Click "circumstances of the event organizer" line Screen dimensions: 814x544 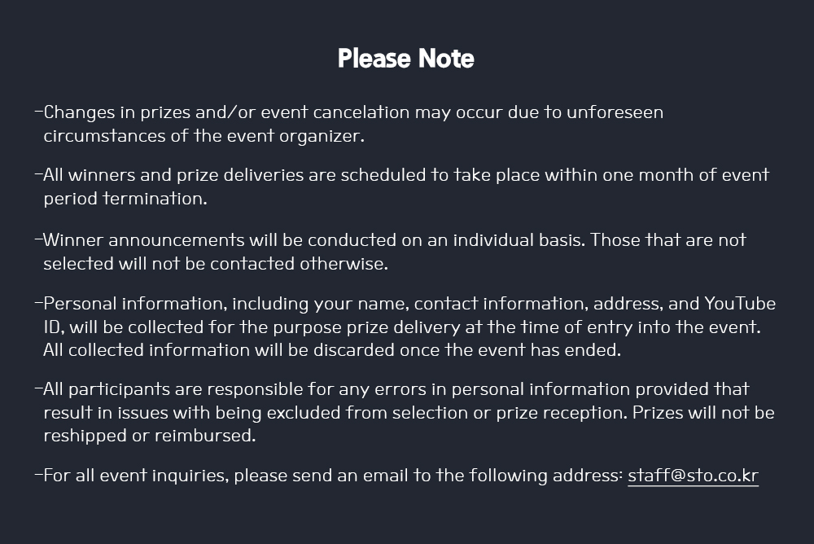coord(204,136)
